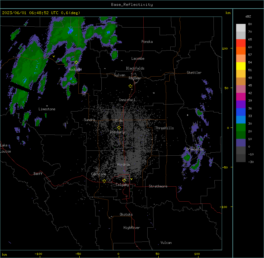Click the Cochrane city label
Screen dimensions: 264x258
(99, 174)
